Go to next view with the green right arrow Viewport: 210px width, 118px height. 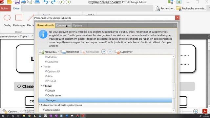tap(68, 2)
